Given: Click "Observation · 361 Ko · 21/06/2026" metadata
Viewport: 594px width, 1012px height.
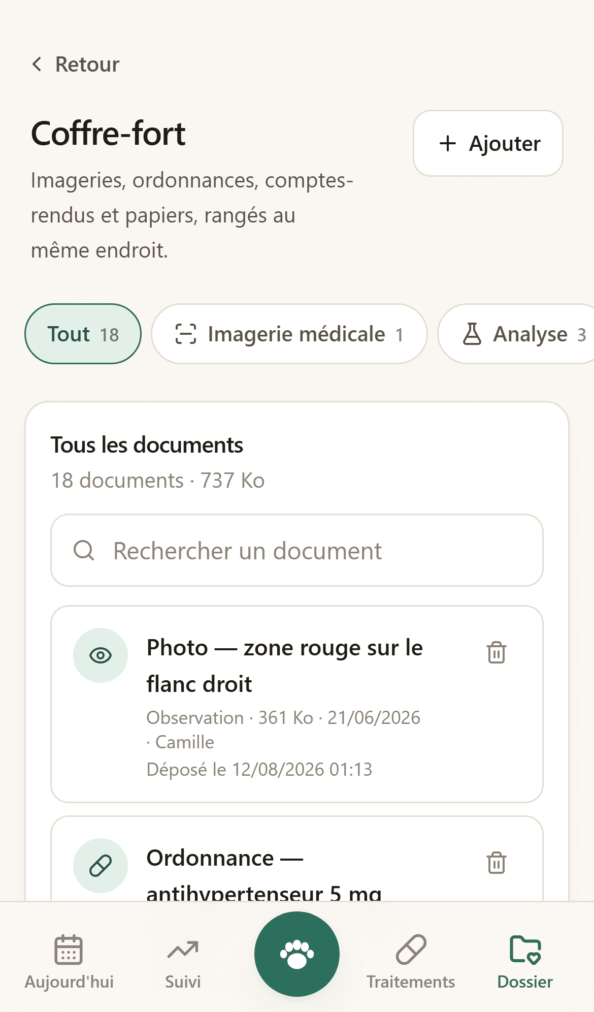Looking at the screenshot, I should [283, 718].
